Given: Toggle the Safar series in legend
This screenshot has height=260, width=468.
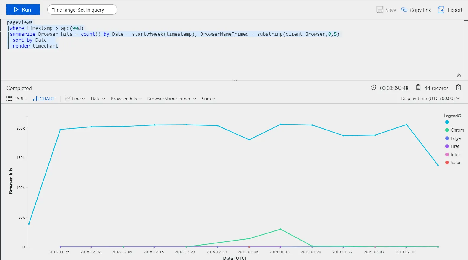Looking at the screenshot, I should coord(453,163).
